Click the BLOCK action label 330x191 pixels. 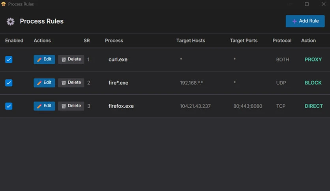(x=313, y=82)
